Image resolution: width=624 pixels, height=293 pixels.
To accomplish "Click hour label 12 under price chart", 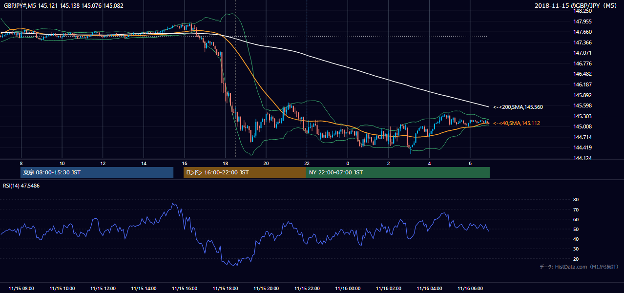I will (x=103, y=163).
